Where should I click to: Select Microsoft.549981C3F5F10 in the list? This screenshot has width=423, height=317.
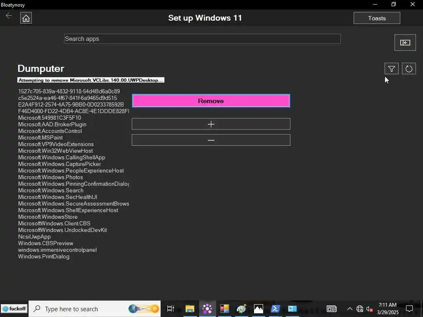[50, 118]
